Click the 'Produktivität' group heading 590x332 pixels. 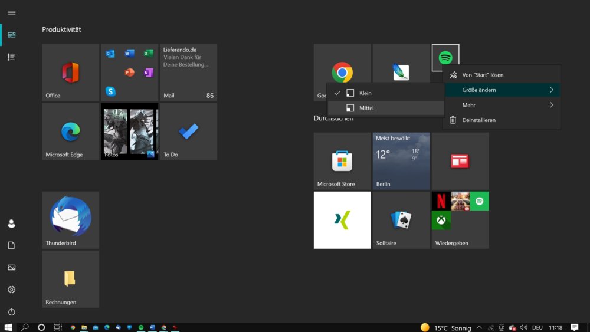(61, 29)
